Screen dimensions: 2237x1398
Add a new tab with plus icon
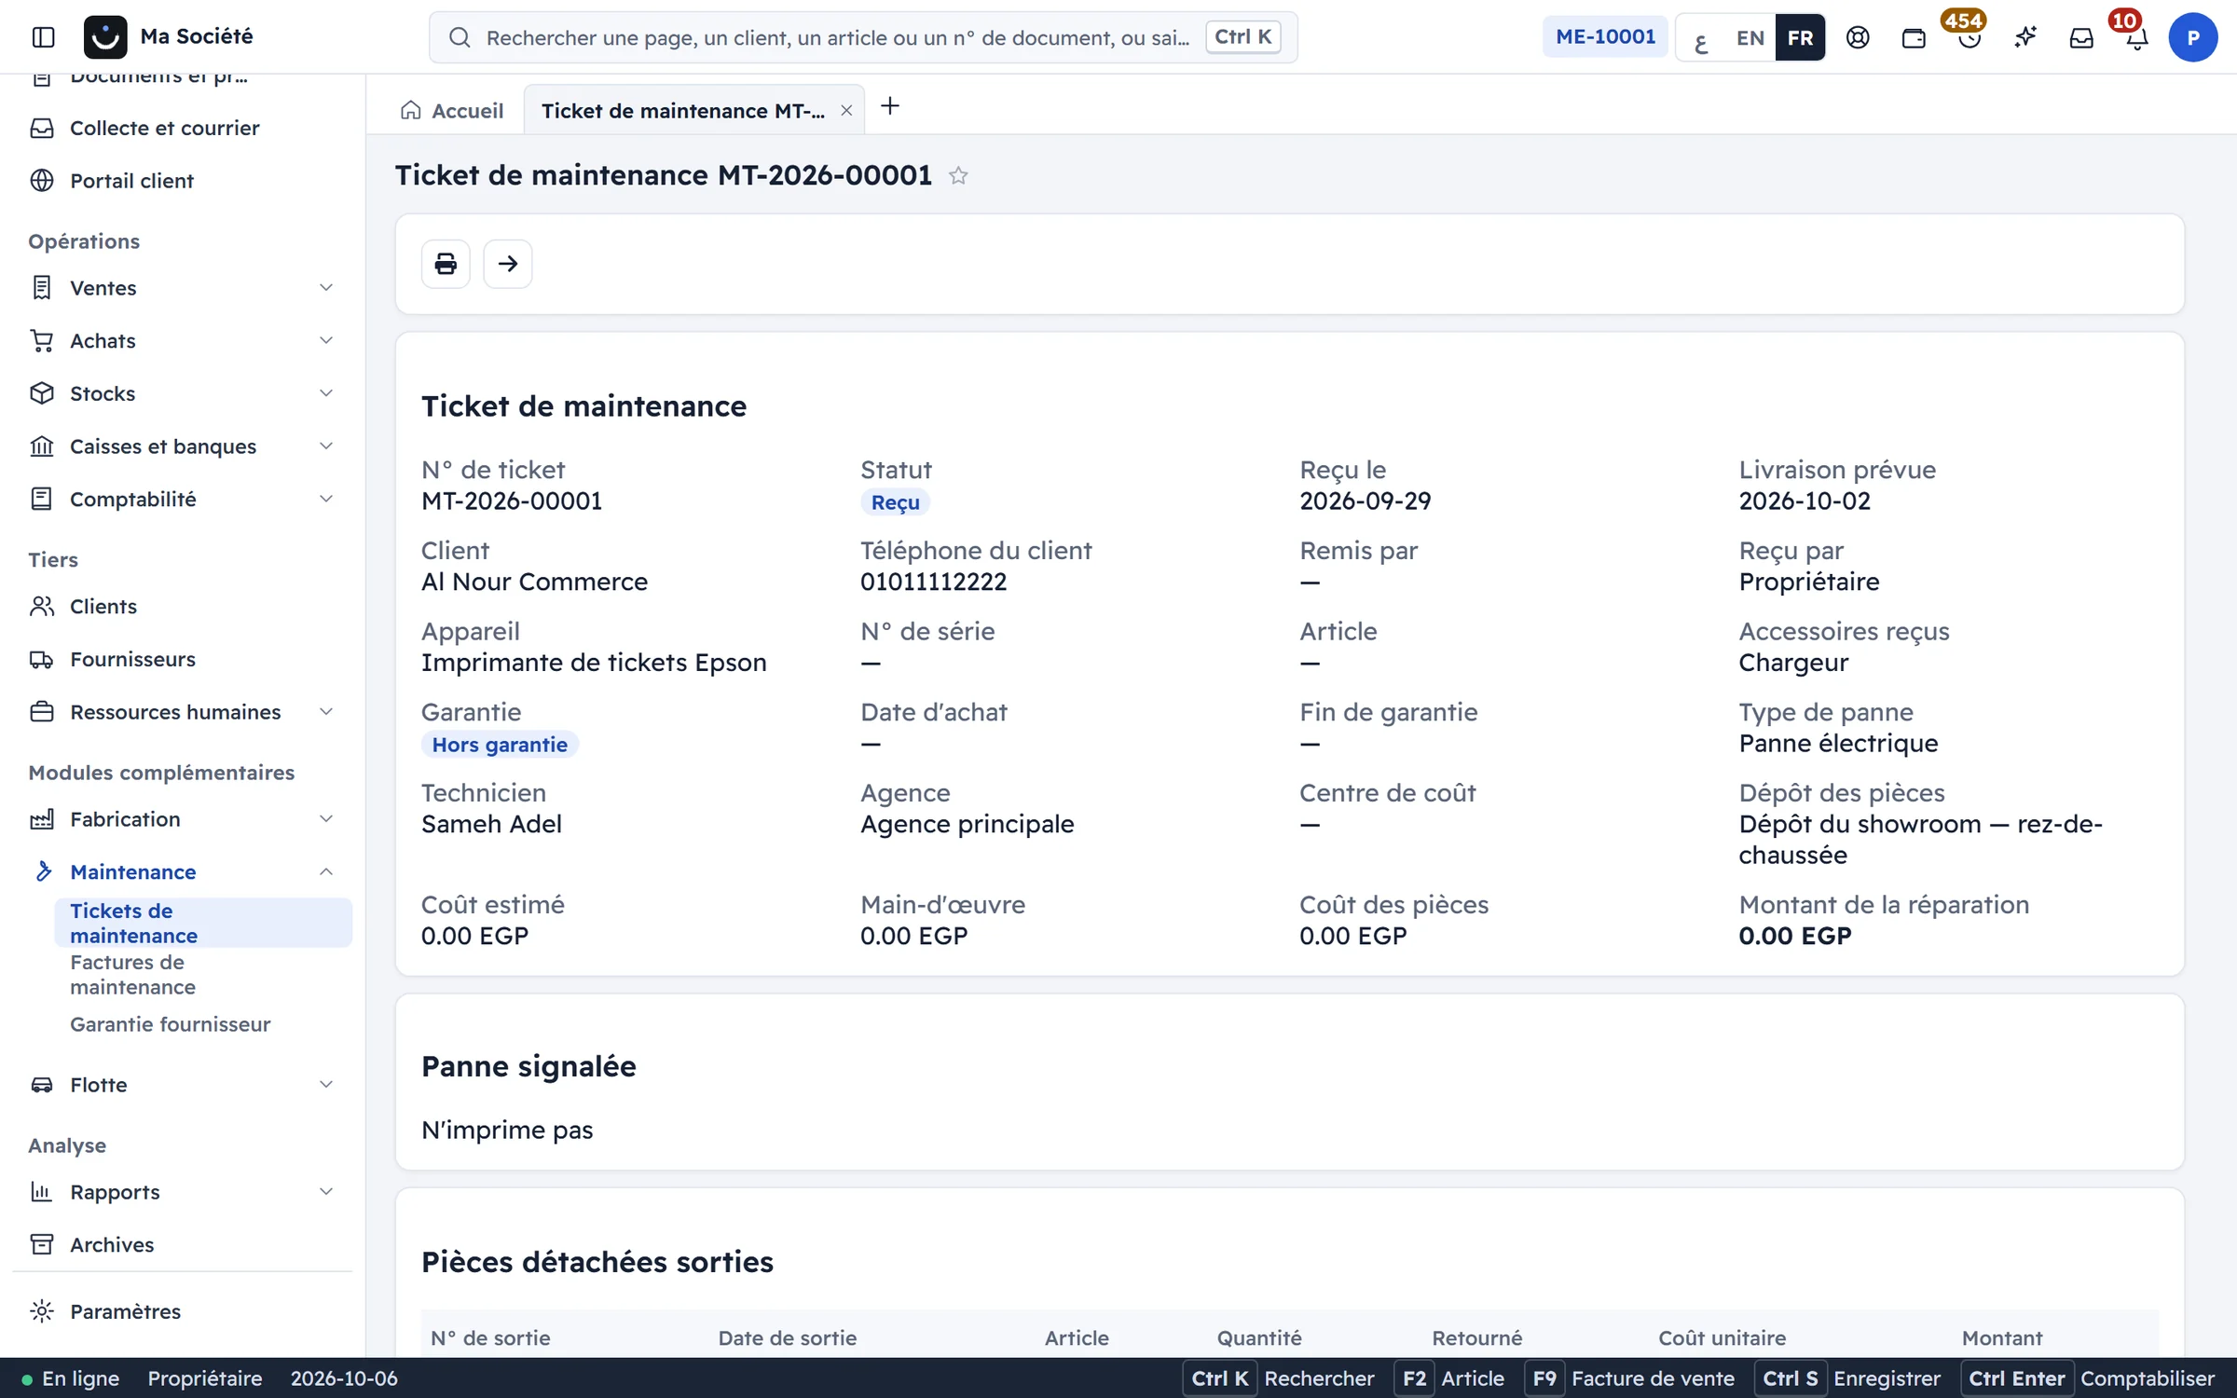[x=890, y=106]
